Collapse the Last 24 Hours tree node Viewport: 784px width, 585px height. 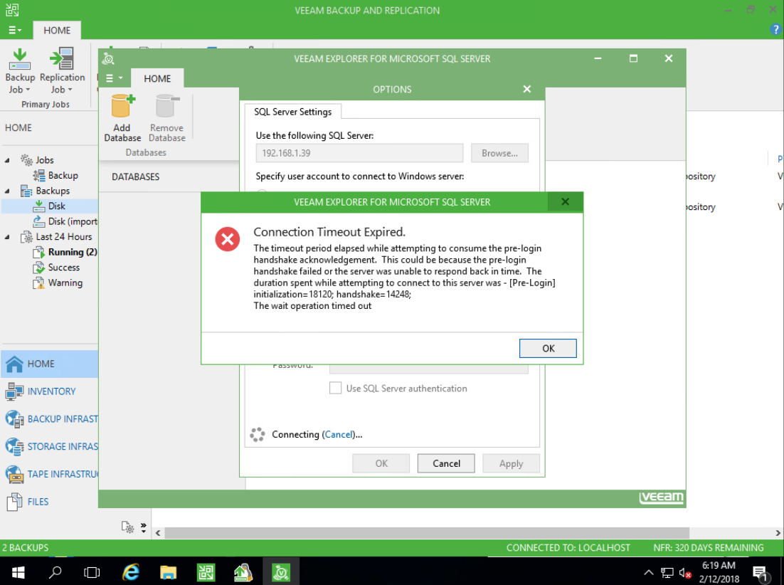pos(7,236)
